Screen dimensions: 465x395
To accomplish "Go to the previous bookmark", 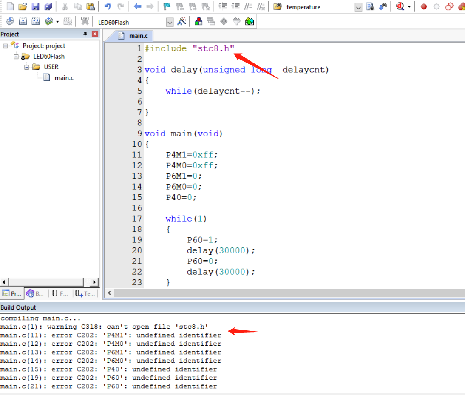I will pos(180,6).
